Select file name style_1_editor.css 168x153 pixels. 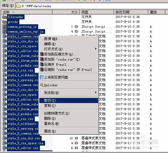tap(23, 51)
